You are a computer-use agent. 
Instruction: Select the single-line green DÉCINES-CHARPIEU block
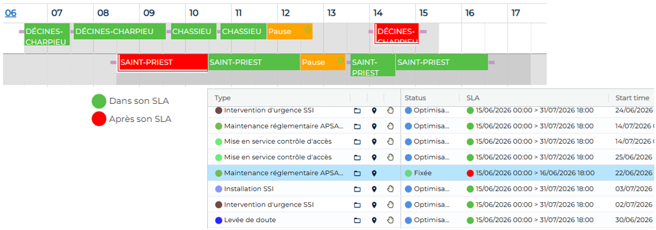[x=120, y=31]
